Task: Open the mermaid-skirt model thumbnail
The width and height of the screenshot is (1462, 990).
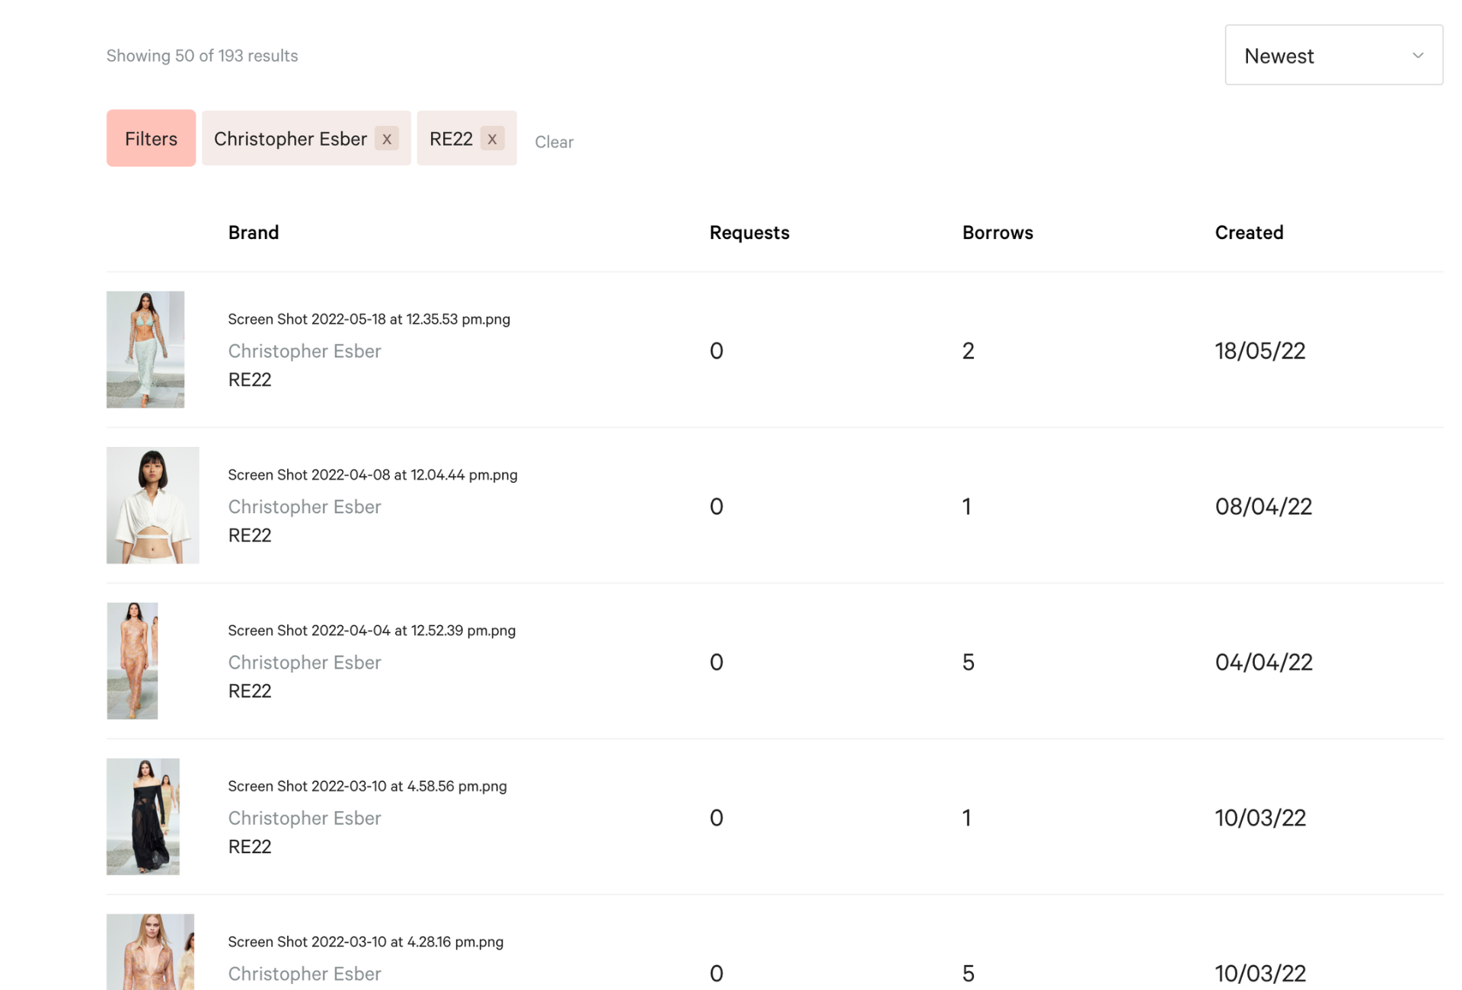Action: click(x=145, y=350)
